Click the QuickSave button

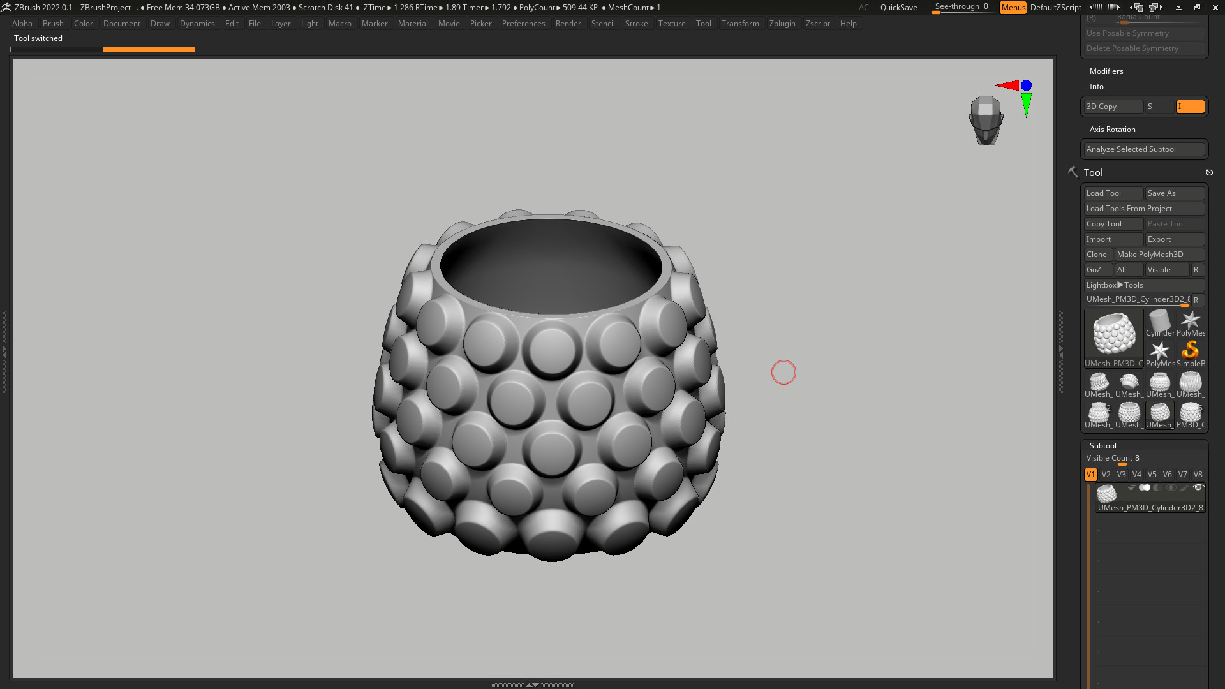pos(898,7)
